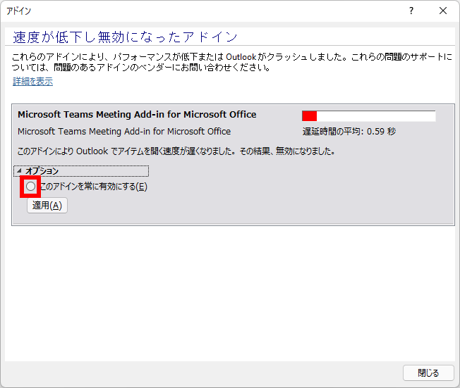
Task: Click the bold Microsoft Teams Meeting Add-in title
Action: (x=137, y=115)
